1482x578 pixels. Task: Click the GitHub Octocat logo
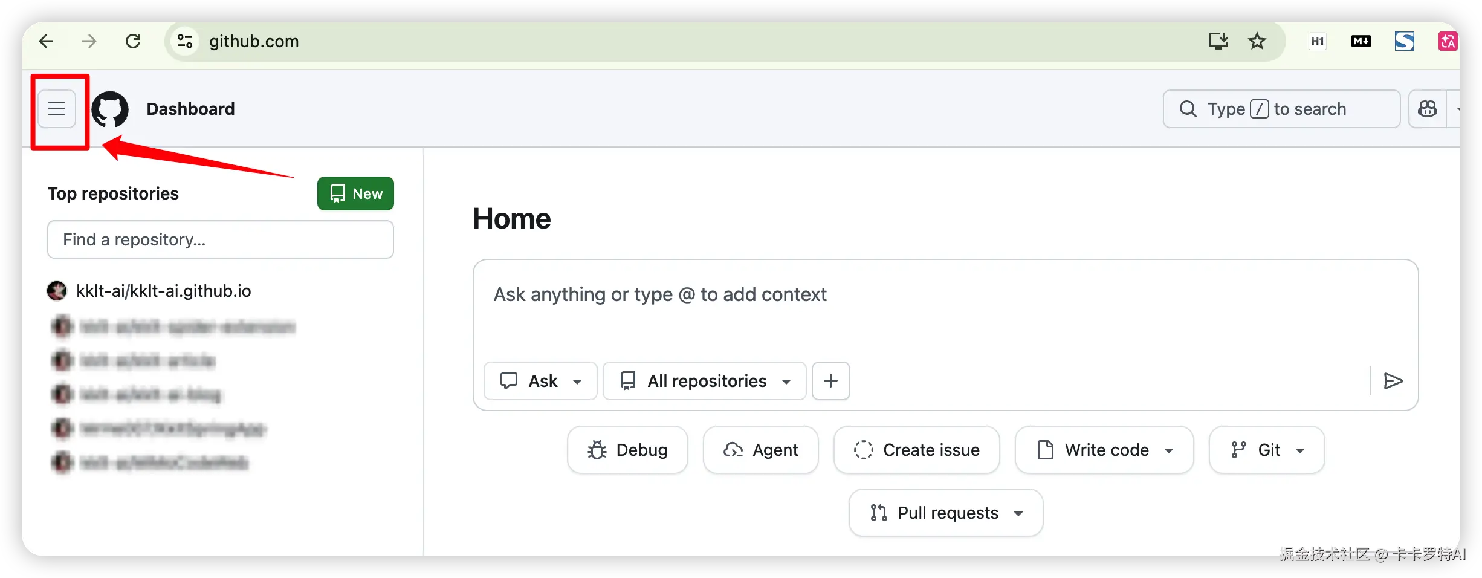point(110,109)
